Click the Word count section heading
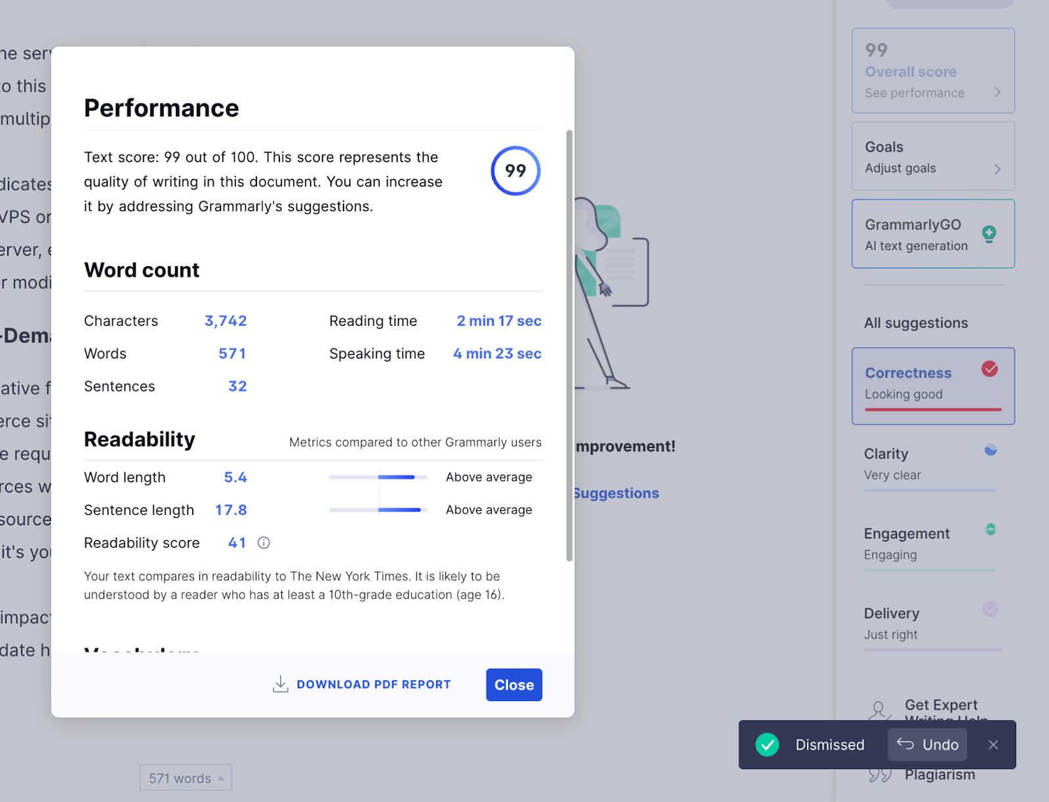The image size is (1049, 802). (142, 270)
